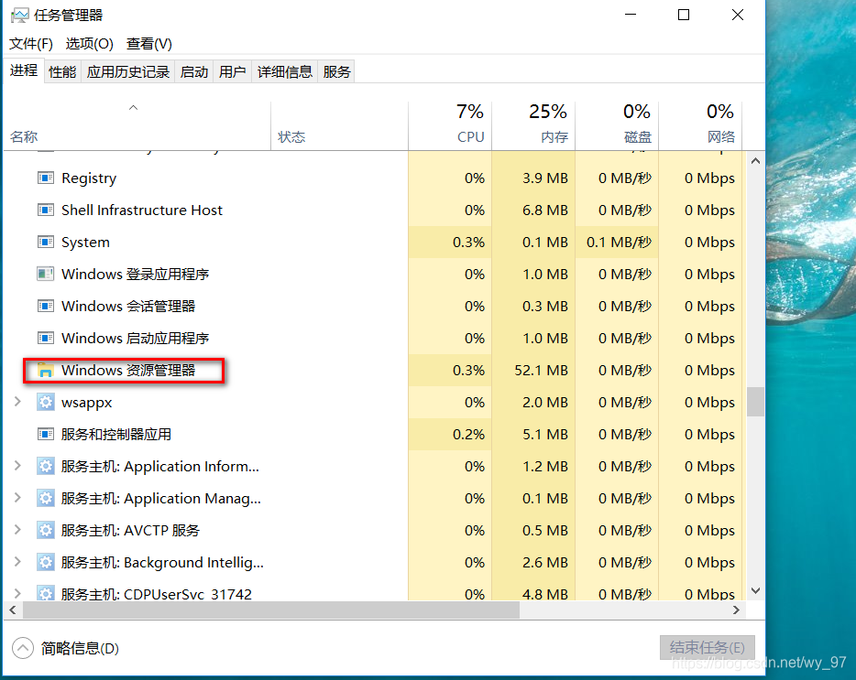This screenshot has width=856, height=680.
Task: Click the Windows 登录应用程序 icon
Action: coord(45,274)
